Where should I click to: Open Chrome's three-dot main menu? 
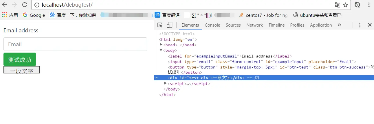click(369, 5)
